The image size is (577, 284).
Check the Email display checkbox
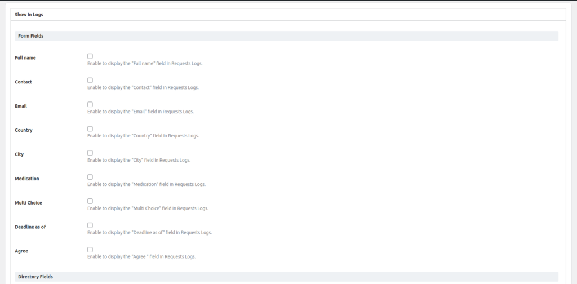coord(90,104)
